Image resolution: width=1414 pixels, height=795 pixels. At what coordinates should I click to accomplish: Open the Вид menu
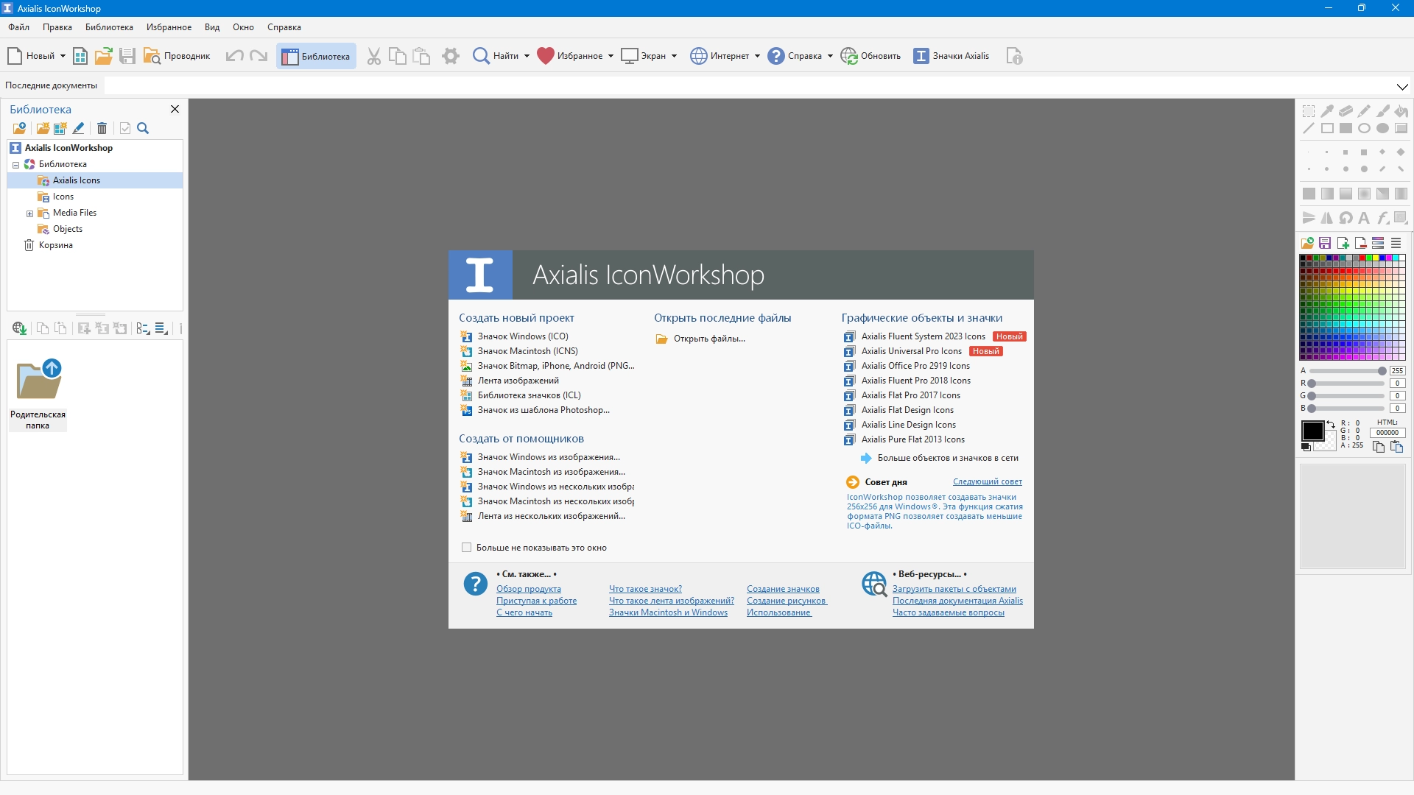(212, 27)
